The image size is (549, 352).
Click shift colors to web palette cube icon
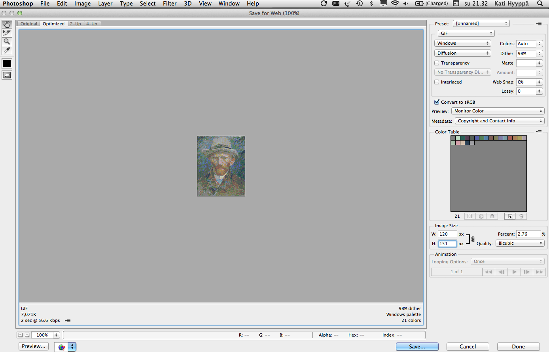click(481, 216)
